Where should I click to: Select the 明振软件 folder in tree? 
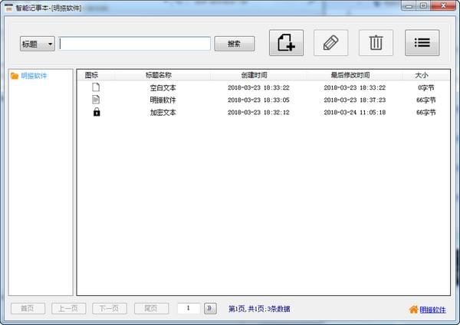coord(34,76)
